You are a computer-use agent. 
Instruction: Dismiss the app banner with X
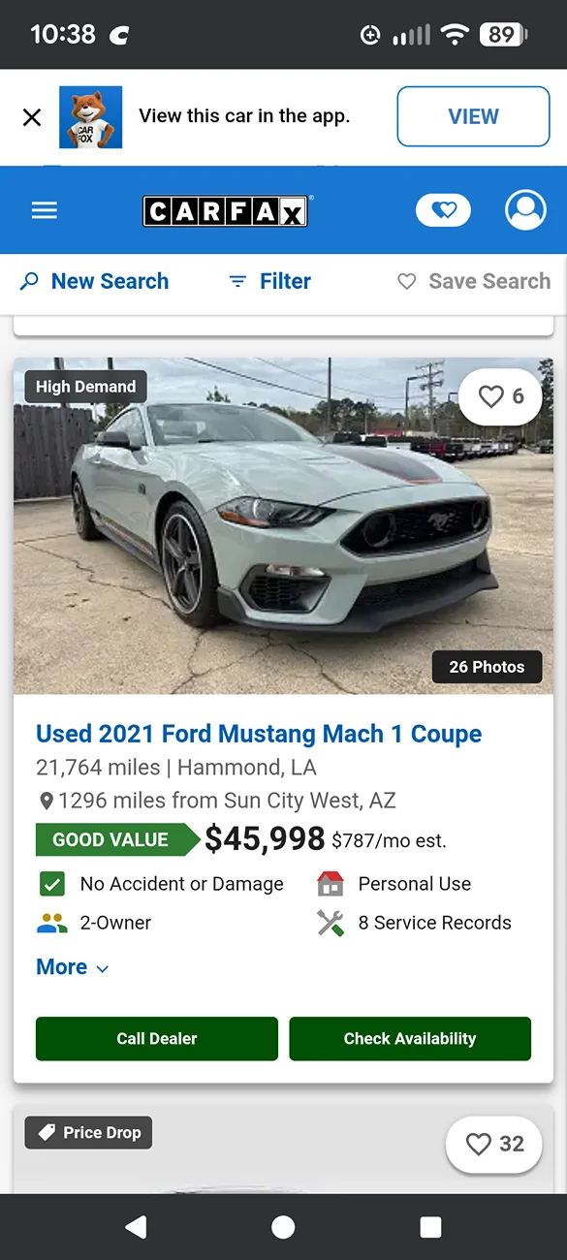pyautogui.click(x=32, y=117)
